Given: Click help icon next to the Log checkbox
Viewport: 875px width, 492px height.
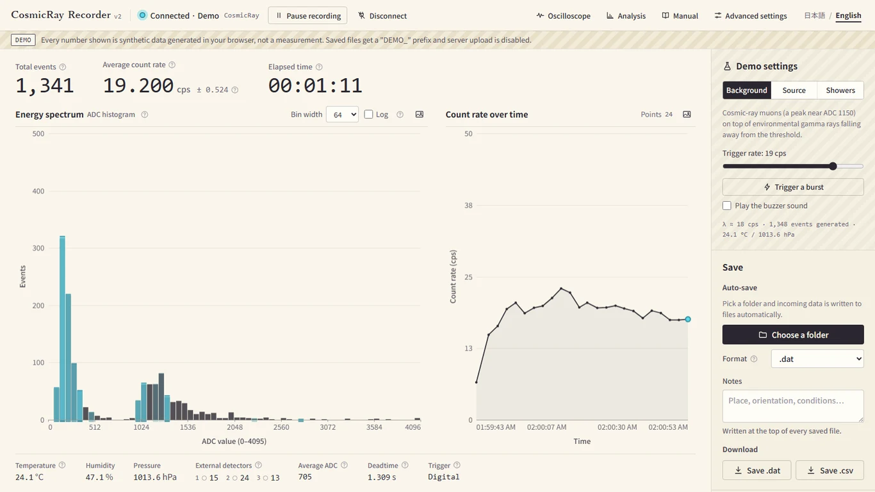Looking at the screenshot, I should (x=400, y=115).
